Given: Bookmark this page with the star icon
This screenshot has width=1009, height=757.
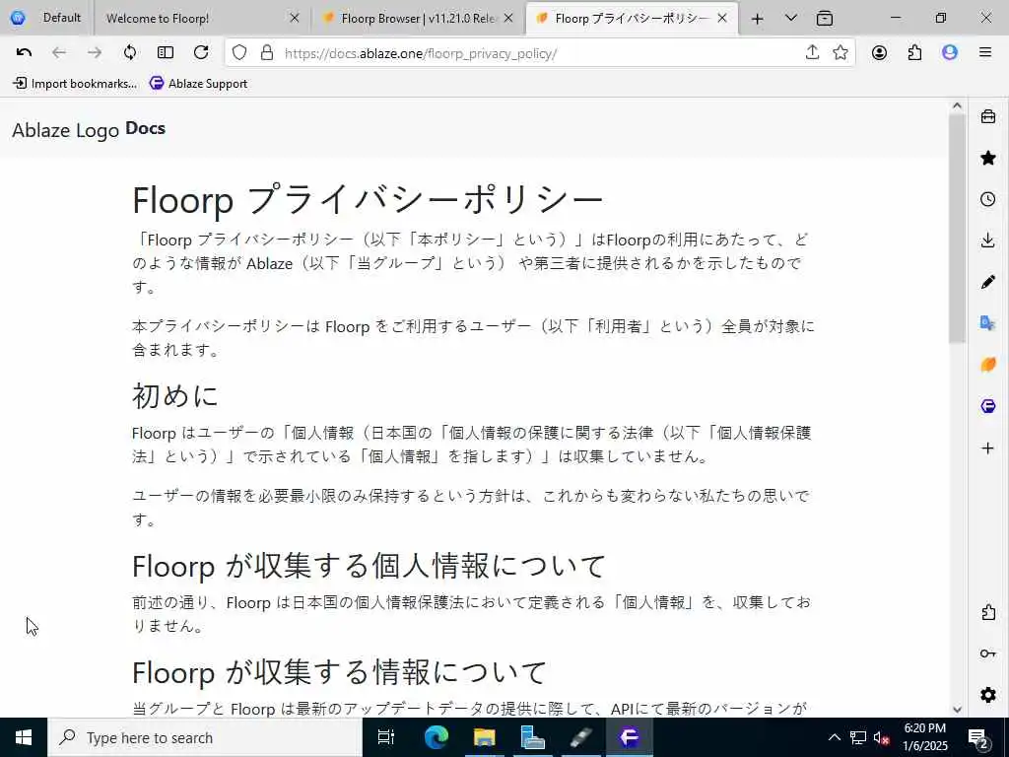Looking at the screenshot, I should pos(841,53).
